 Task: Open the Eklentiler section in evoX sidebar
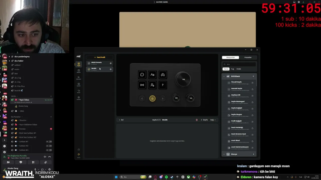79,78
